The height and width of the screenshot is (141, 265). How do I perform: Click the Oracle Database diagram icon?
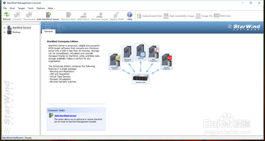point(166,62)
